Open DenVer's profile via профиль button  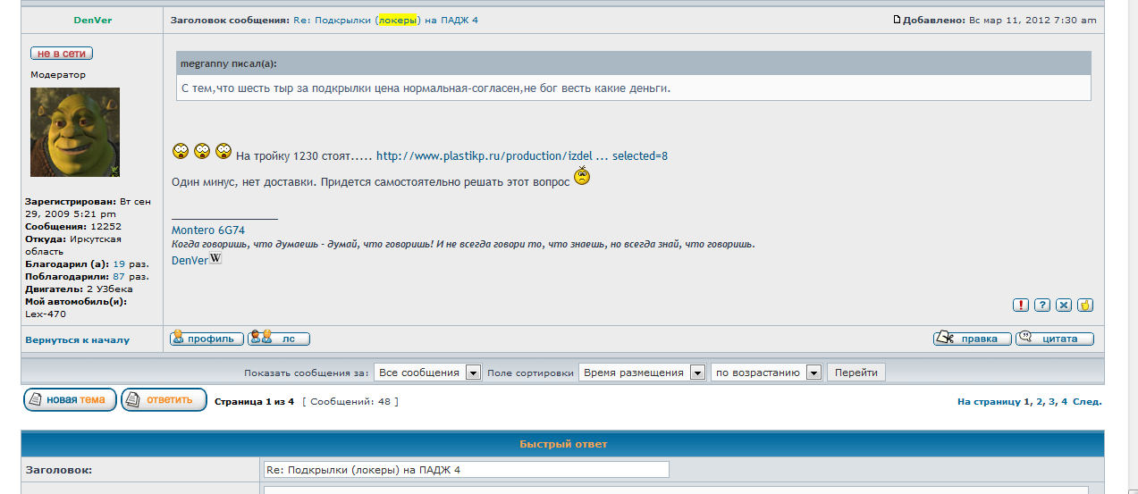coord(207,339)
